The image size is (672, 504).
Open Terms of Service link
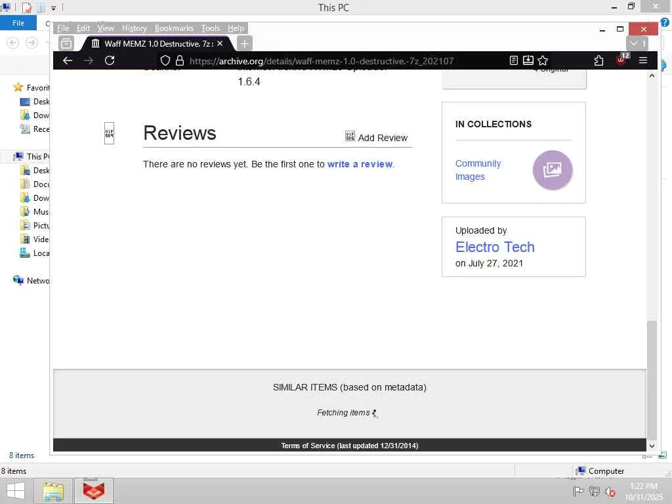[350, 446]
